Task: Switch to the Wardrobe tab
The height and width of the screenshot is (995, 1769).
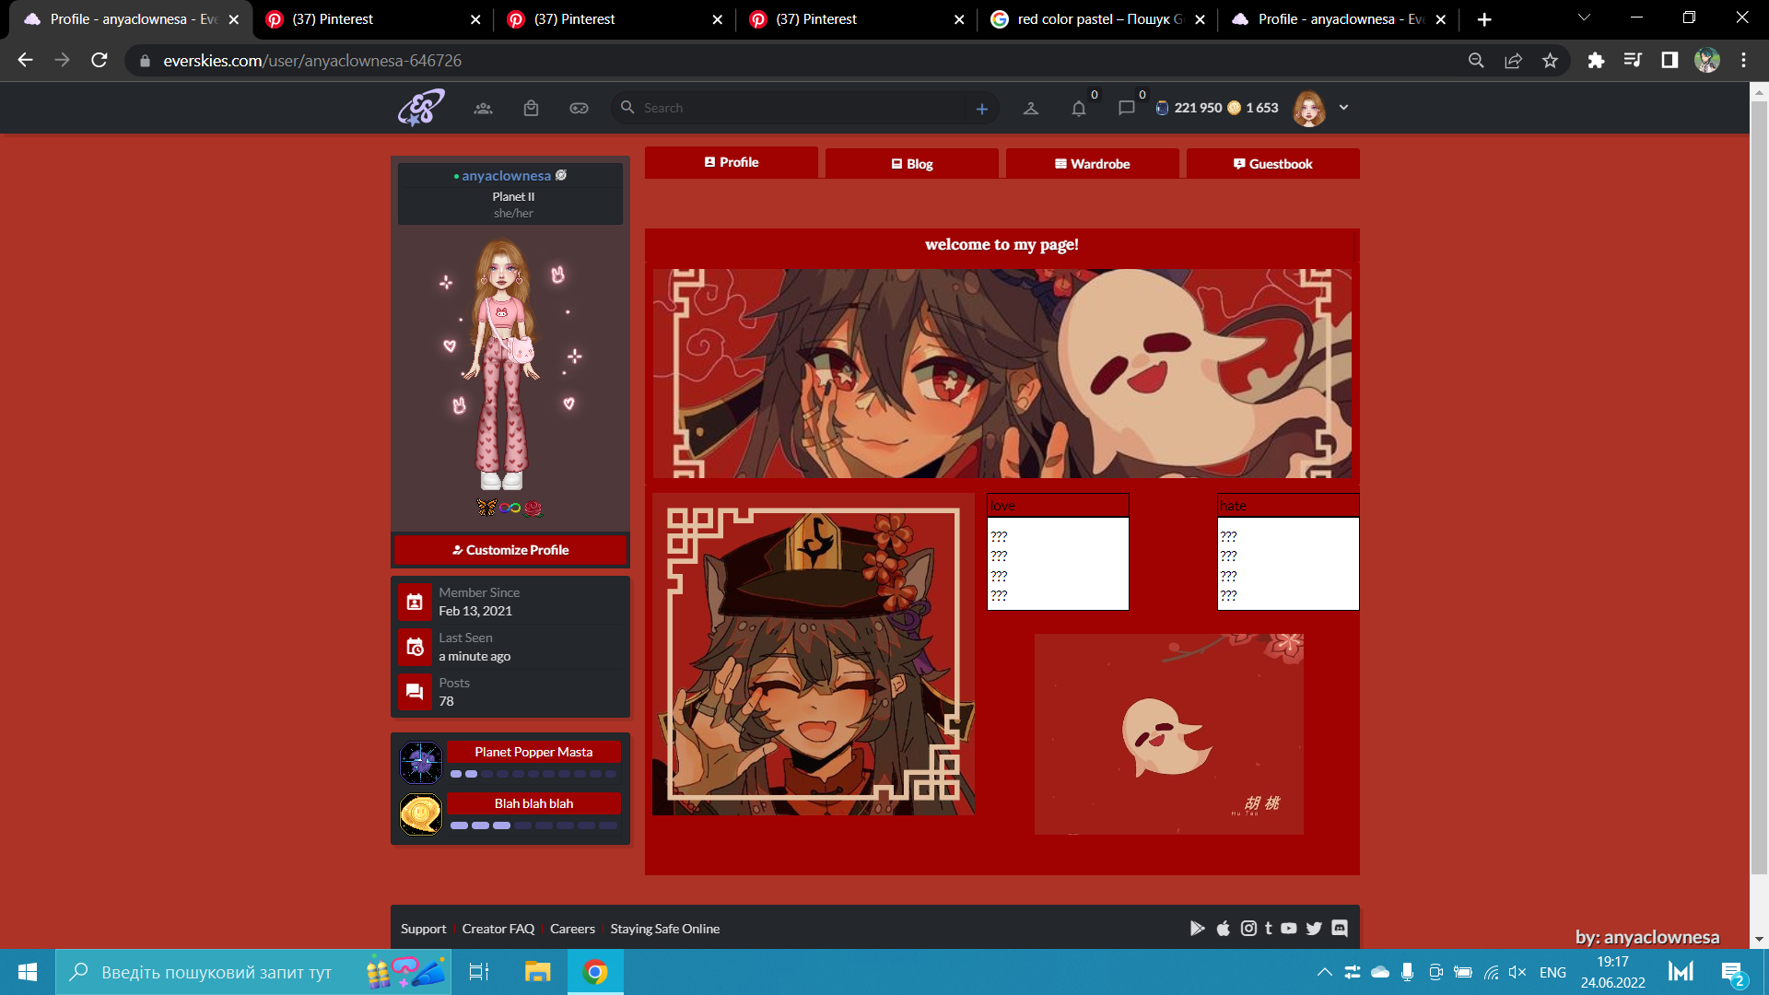Action: [x=1092, y=164]
